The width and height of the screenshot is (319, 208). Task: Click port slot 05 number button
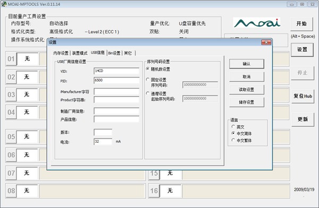11,136
